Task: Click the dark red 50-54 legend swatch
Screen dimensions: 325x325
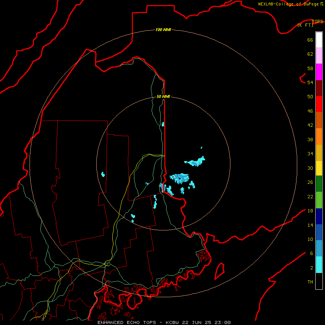Action: pyautogui.click(x=319, y=88)
